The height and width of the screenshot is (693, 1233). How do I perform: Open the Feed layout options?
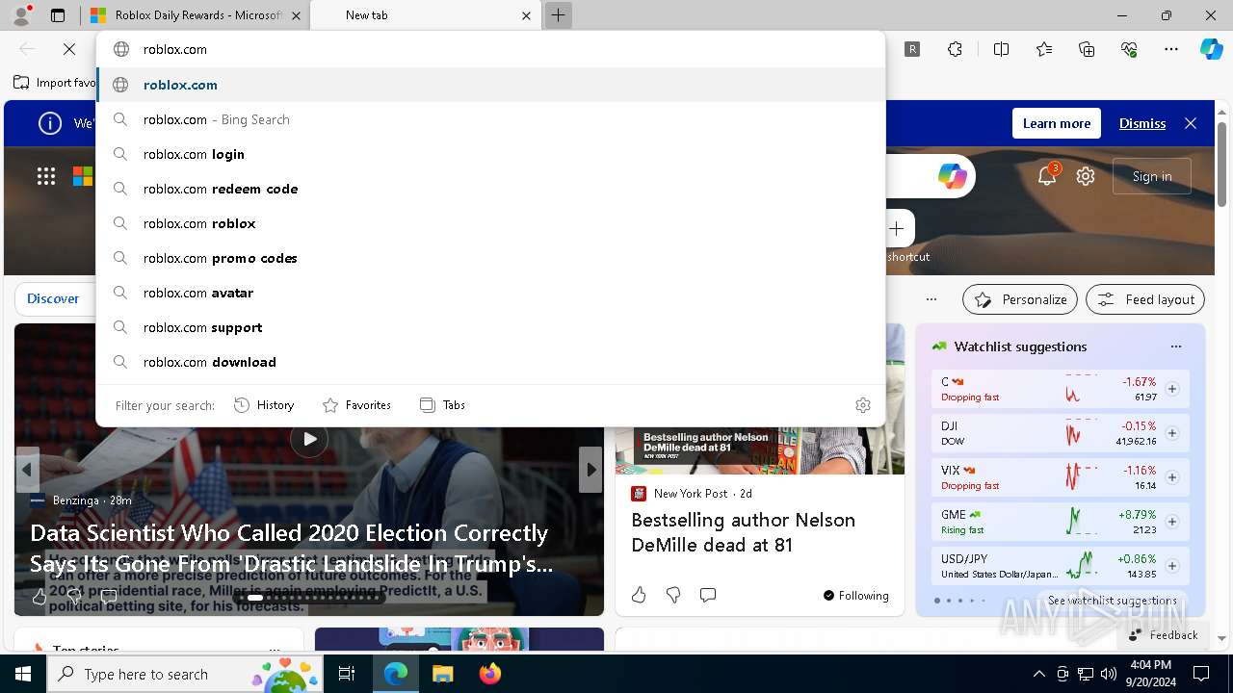click(1145, 299)
